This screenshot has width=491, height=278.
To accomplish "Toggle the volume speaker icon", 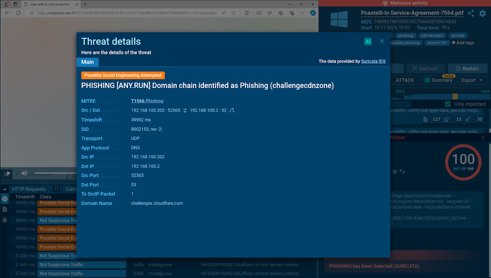I will click(x=25, y=173).
